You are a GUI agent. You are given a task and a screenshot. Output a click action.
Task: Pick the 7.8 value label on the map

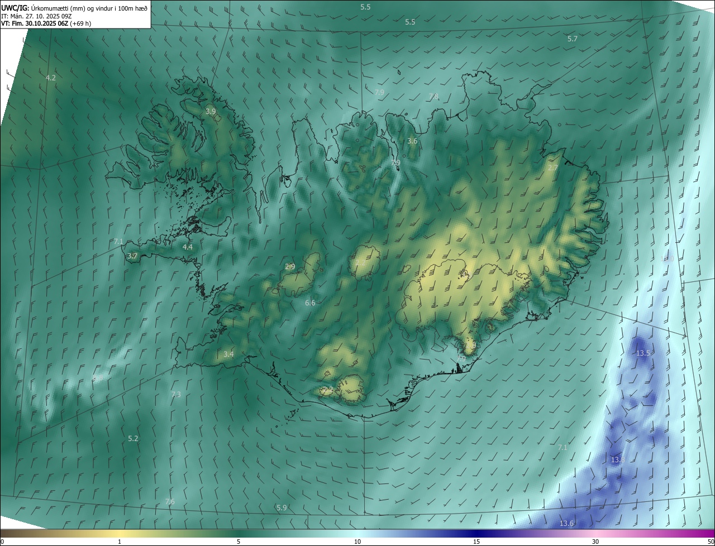pyautogui.click(x=433, y=97)
